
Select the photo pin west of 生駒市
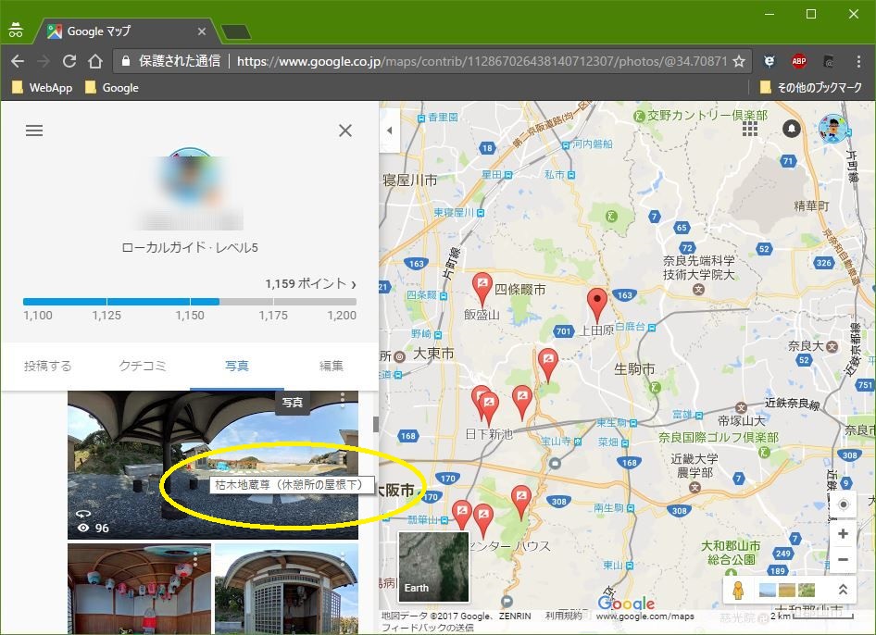pyautogui.click(x=548, y=365)
